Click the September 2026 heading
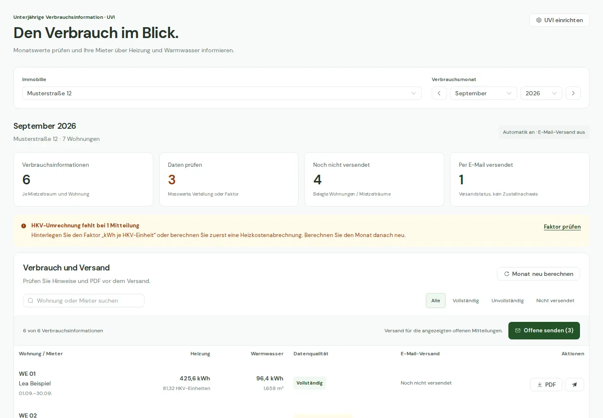The width and height of the screenshot is (603, 418). 45,126
